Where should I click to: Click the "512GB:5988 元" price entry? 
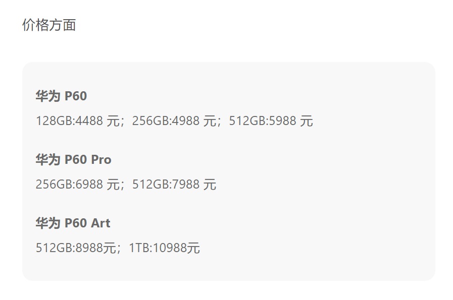[x=271, y=121]
